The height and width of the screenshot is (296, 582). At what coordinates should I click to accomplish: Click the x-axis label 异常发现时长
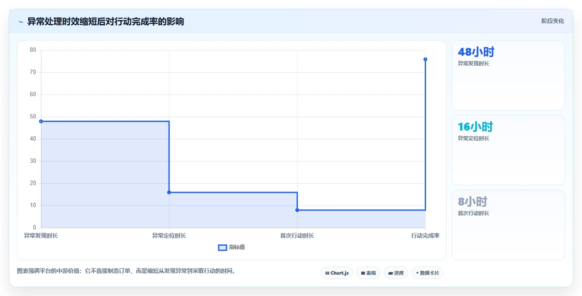41,236
